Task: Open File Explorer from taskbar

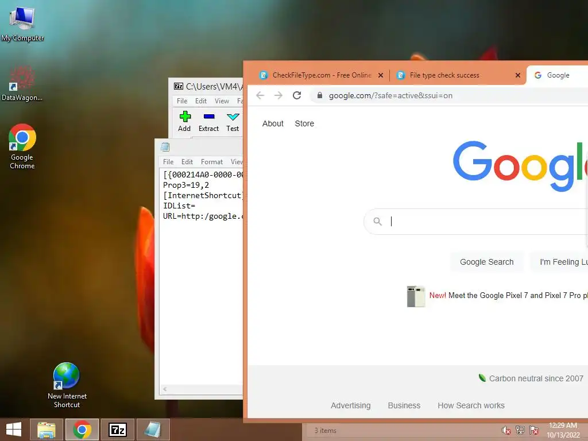Action: coord(46,430)
